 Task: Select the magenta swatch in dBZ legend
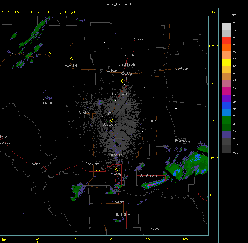[x=226, y=91]
